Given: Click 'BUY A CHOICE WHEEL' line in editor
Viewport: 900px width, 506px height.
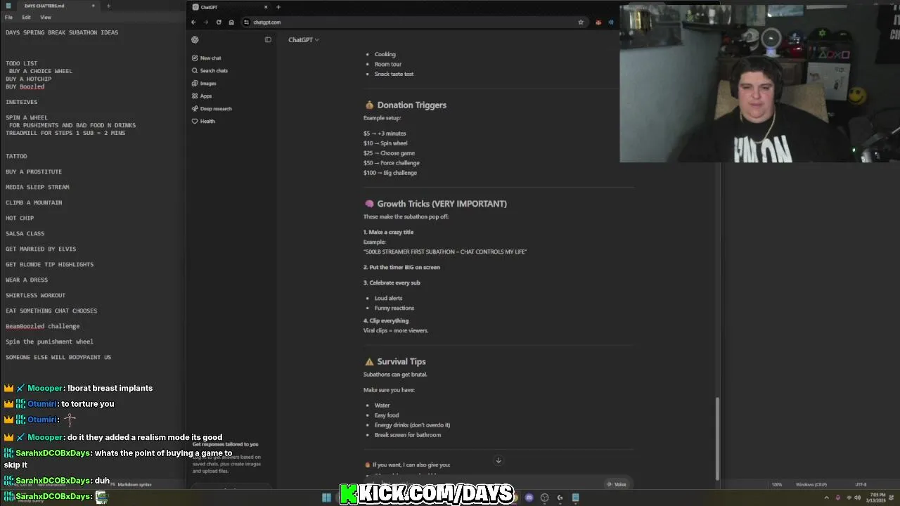Looking at the screenshot, I should [41, 71].
